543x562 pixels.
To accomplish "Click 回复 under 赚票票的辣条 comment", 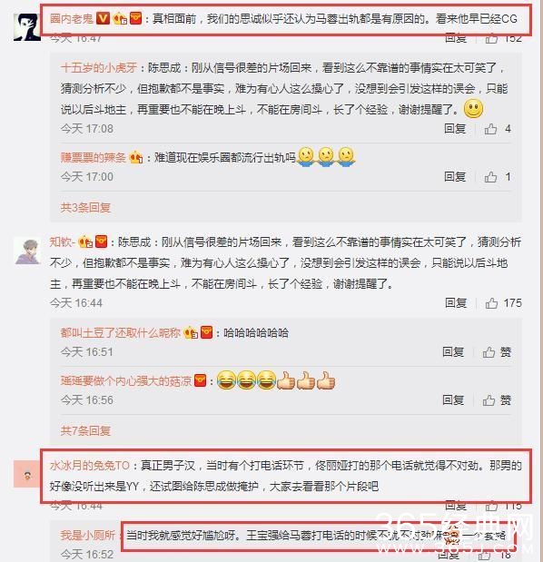I will point(455,176).
